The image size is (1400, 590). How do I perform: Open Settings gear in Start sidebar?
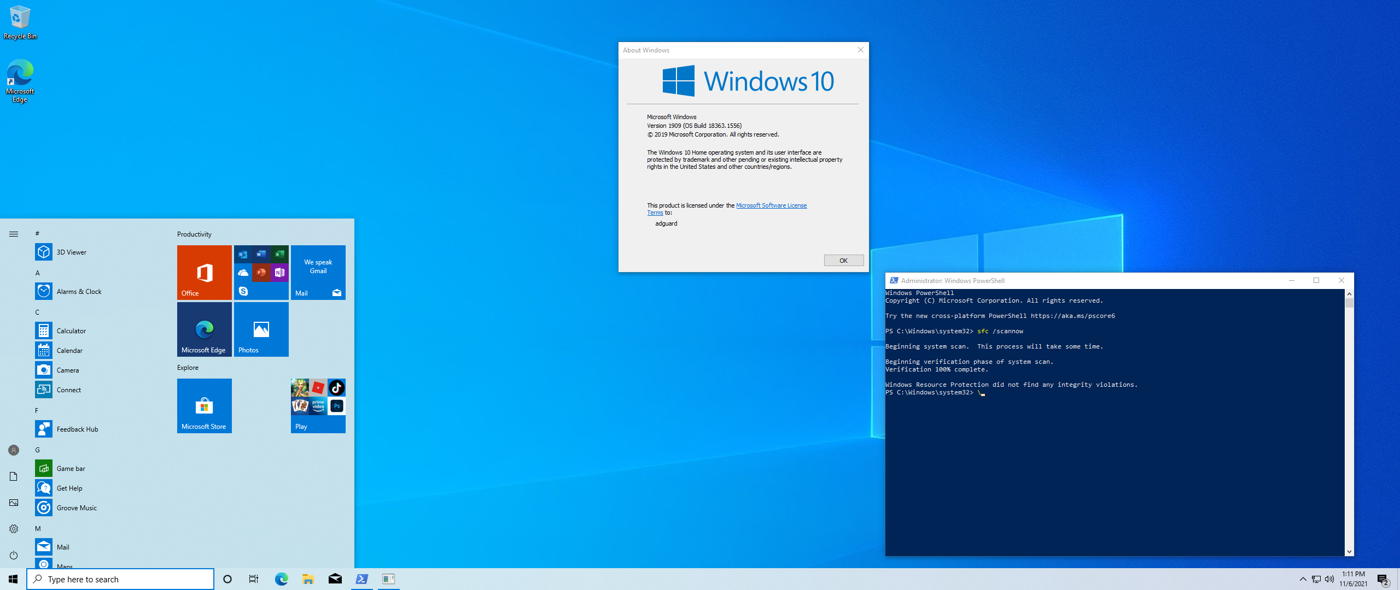coord(14,529)
